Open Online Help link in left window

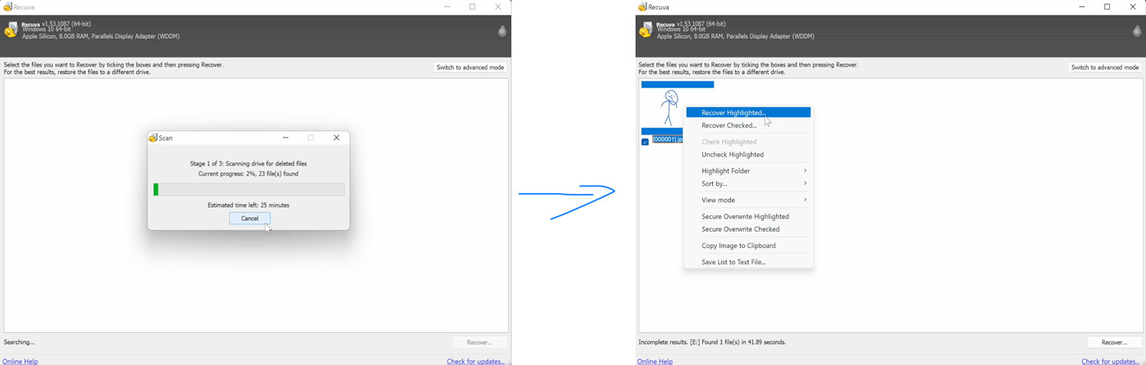tap(21, 361)
